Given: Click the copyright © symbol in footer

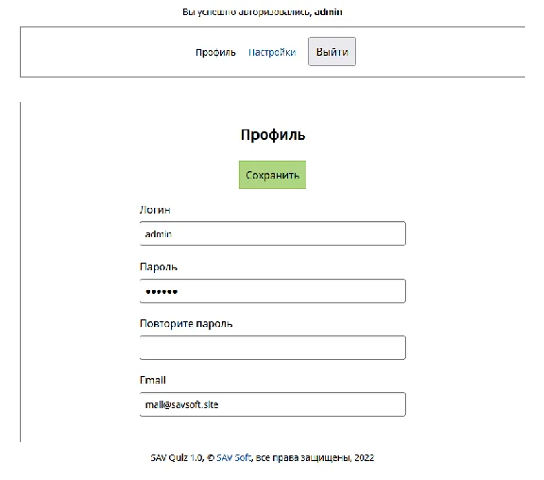Looking at the screenshot, I should pyautogui.click(x=211, y=458).
